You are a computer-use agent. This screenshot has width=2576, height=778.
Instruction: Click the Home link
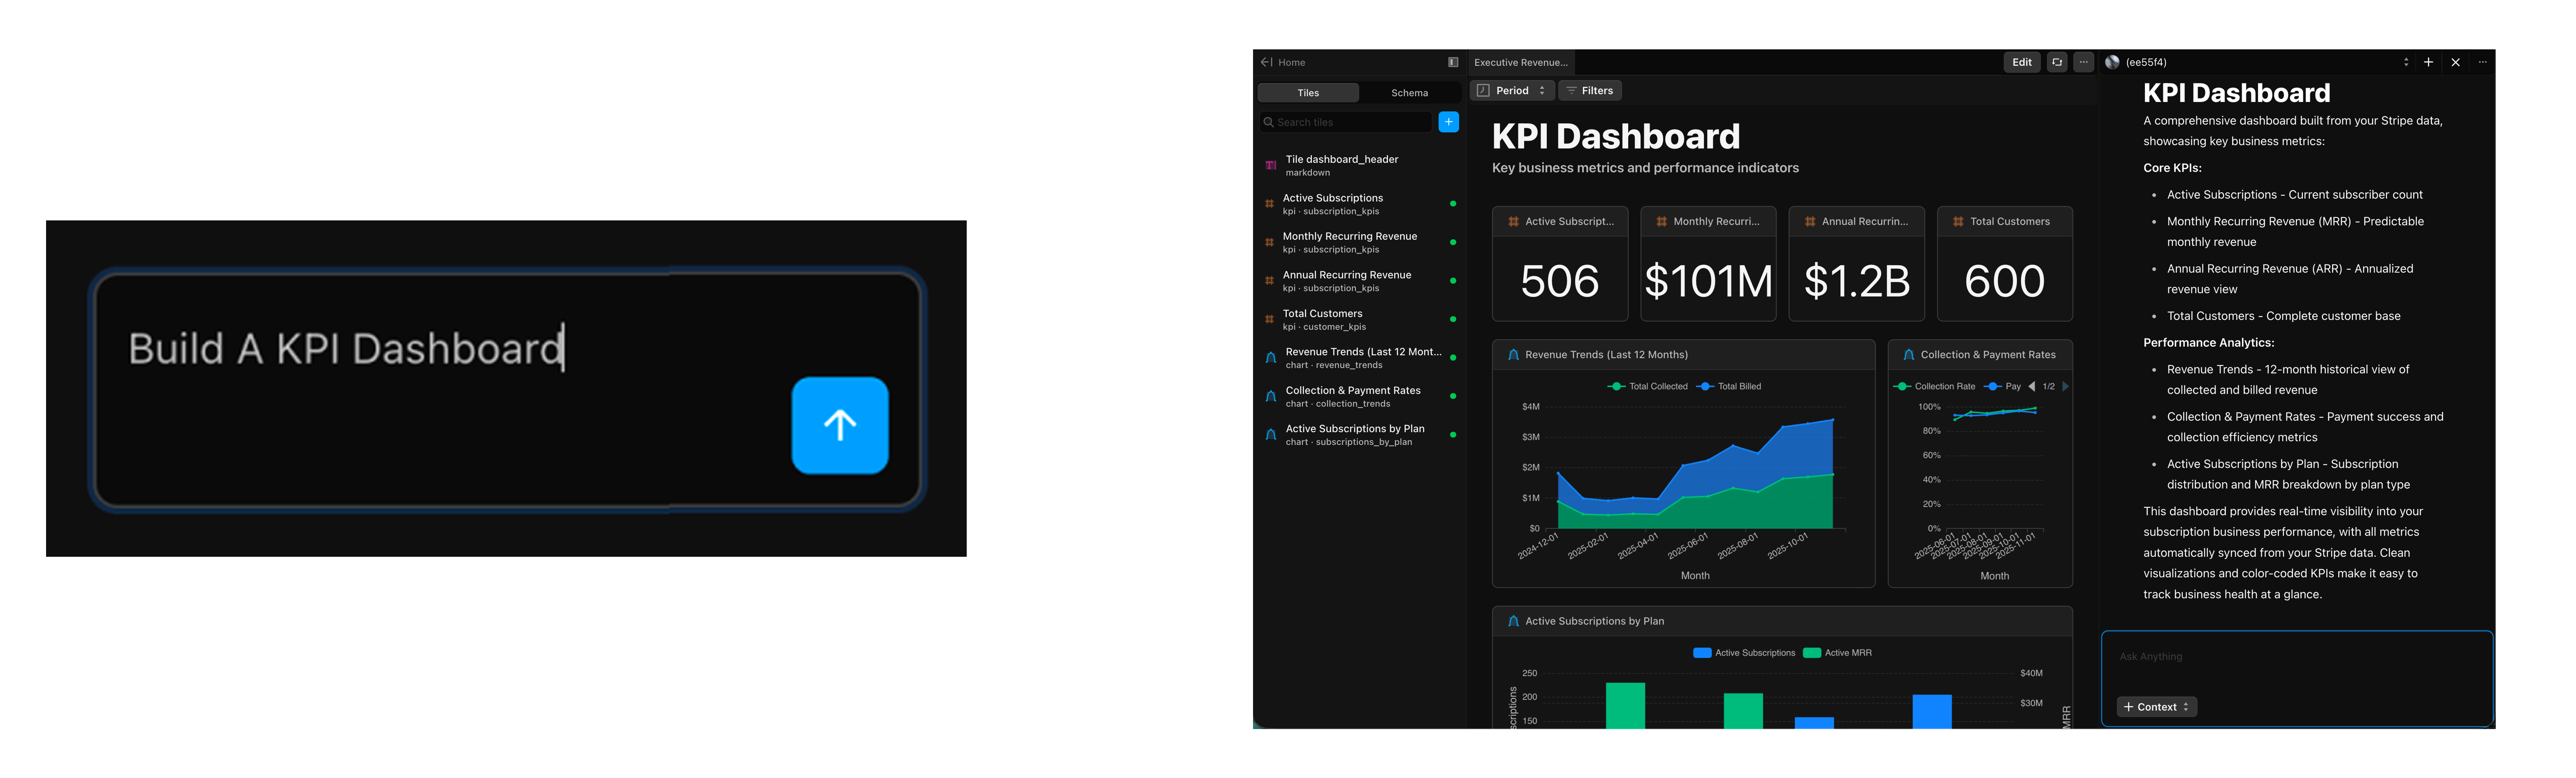(1292, 62)
